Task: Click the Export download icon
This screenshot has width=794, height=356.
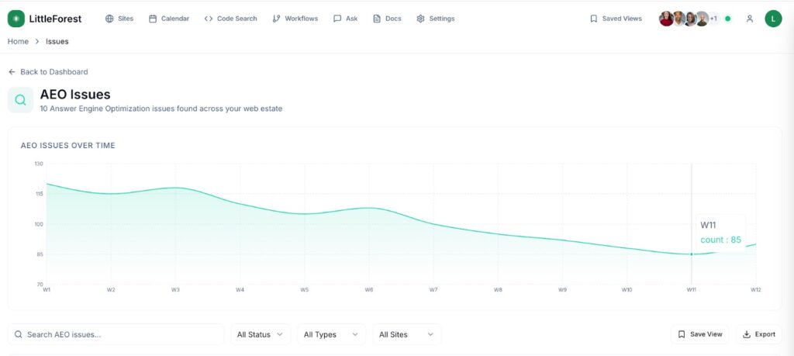Action: click(x=747, y=334)
